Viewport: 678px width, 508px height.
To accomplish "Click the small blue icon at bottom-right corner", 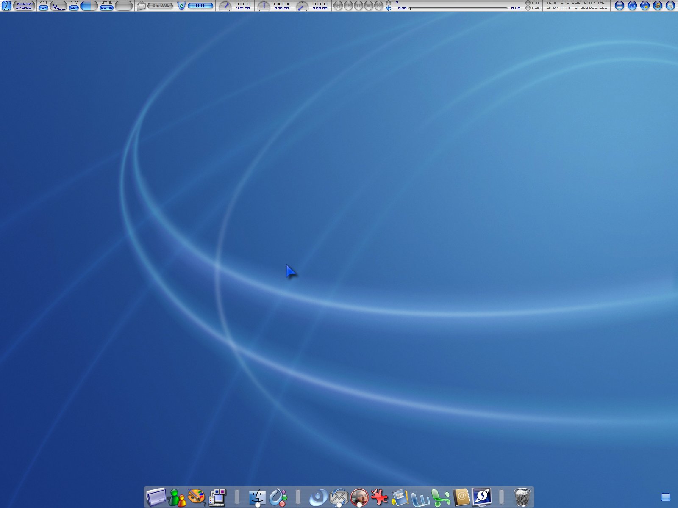I will click(666, 497).
